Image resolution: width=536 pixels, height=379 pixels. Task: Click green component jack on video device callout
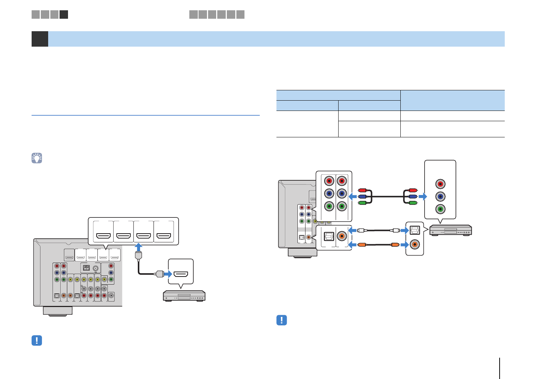[x=440, y=209]
